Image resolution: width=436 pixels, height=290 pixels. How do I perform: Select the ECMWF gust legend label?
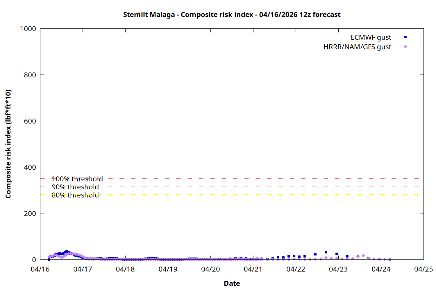coord(371,37)
